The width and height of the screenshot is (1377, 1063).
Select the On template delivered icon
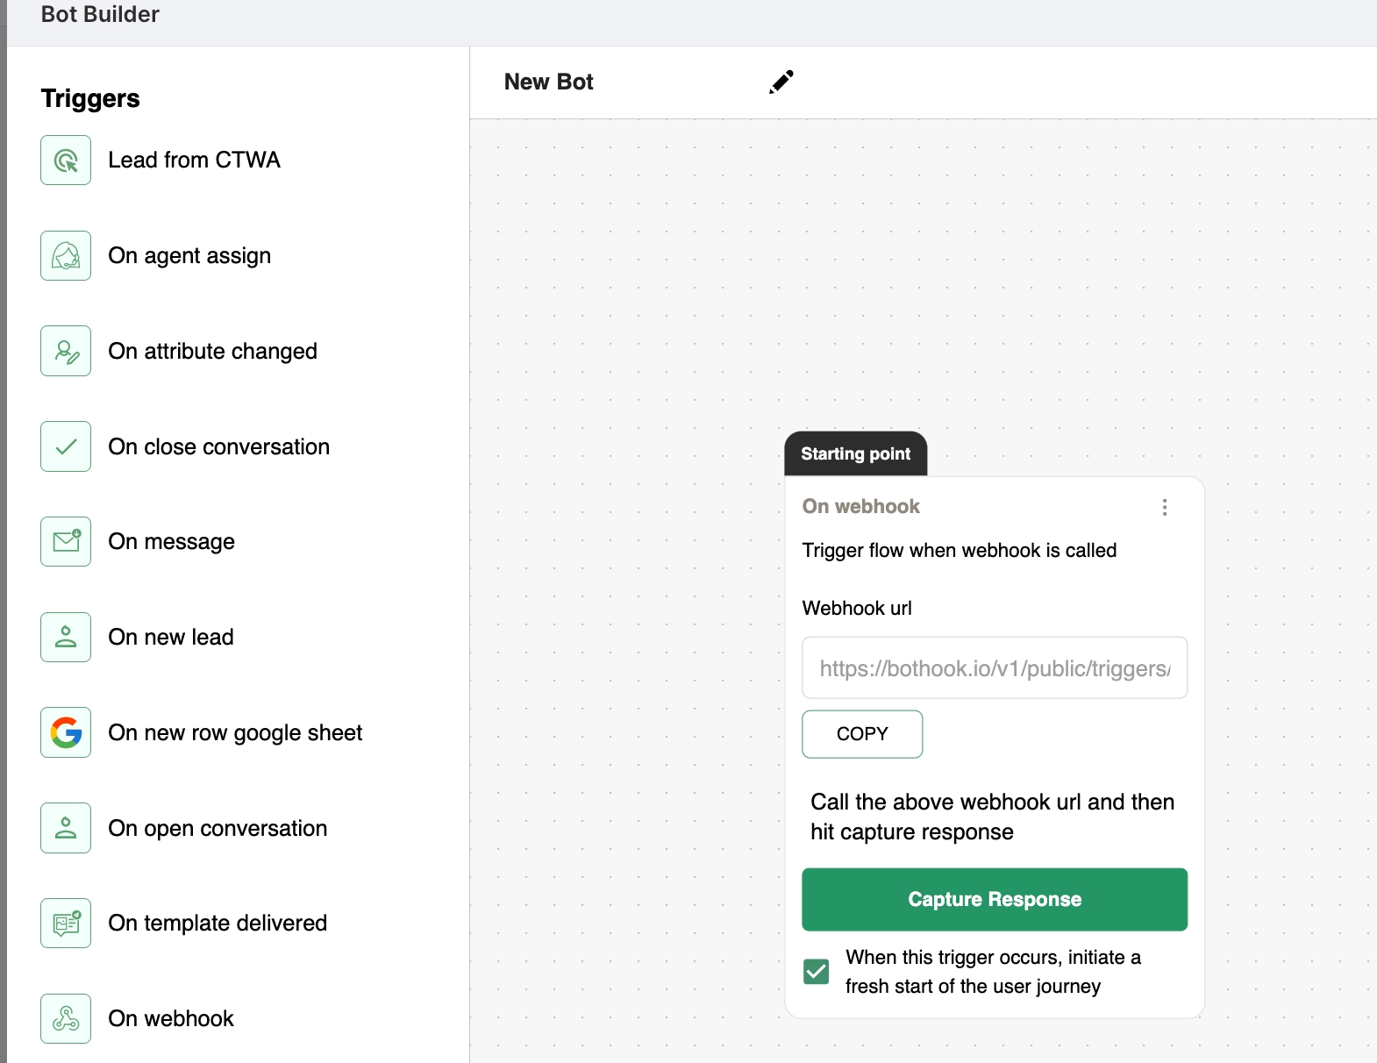66,924
